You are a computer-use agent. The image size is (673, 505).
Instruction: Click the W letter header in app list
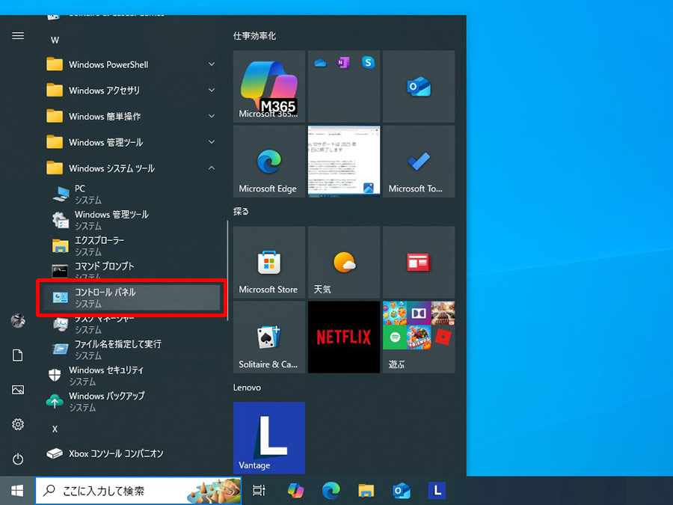coord(55,40)
